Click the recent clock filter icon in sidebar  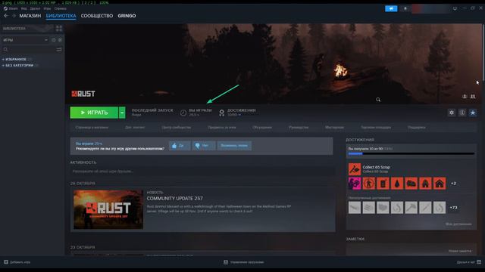click(x=54, y=40)
